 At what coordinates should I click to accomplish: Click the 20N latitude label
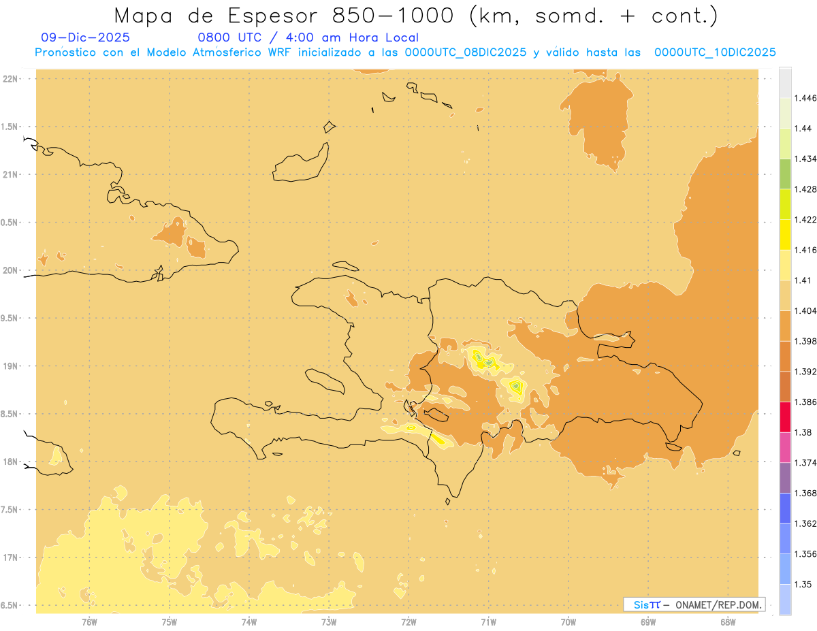pos(10,270)
